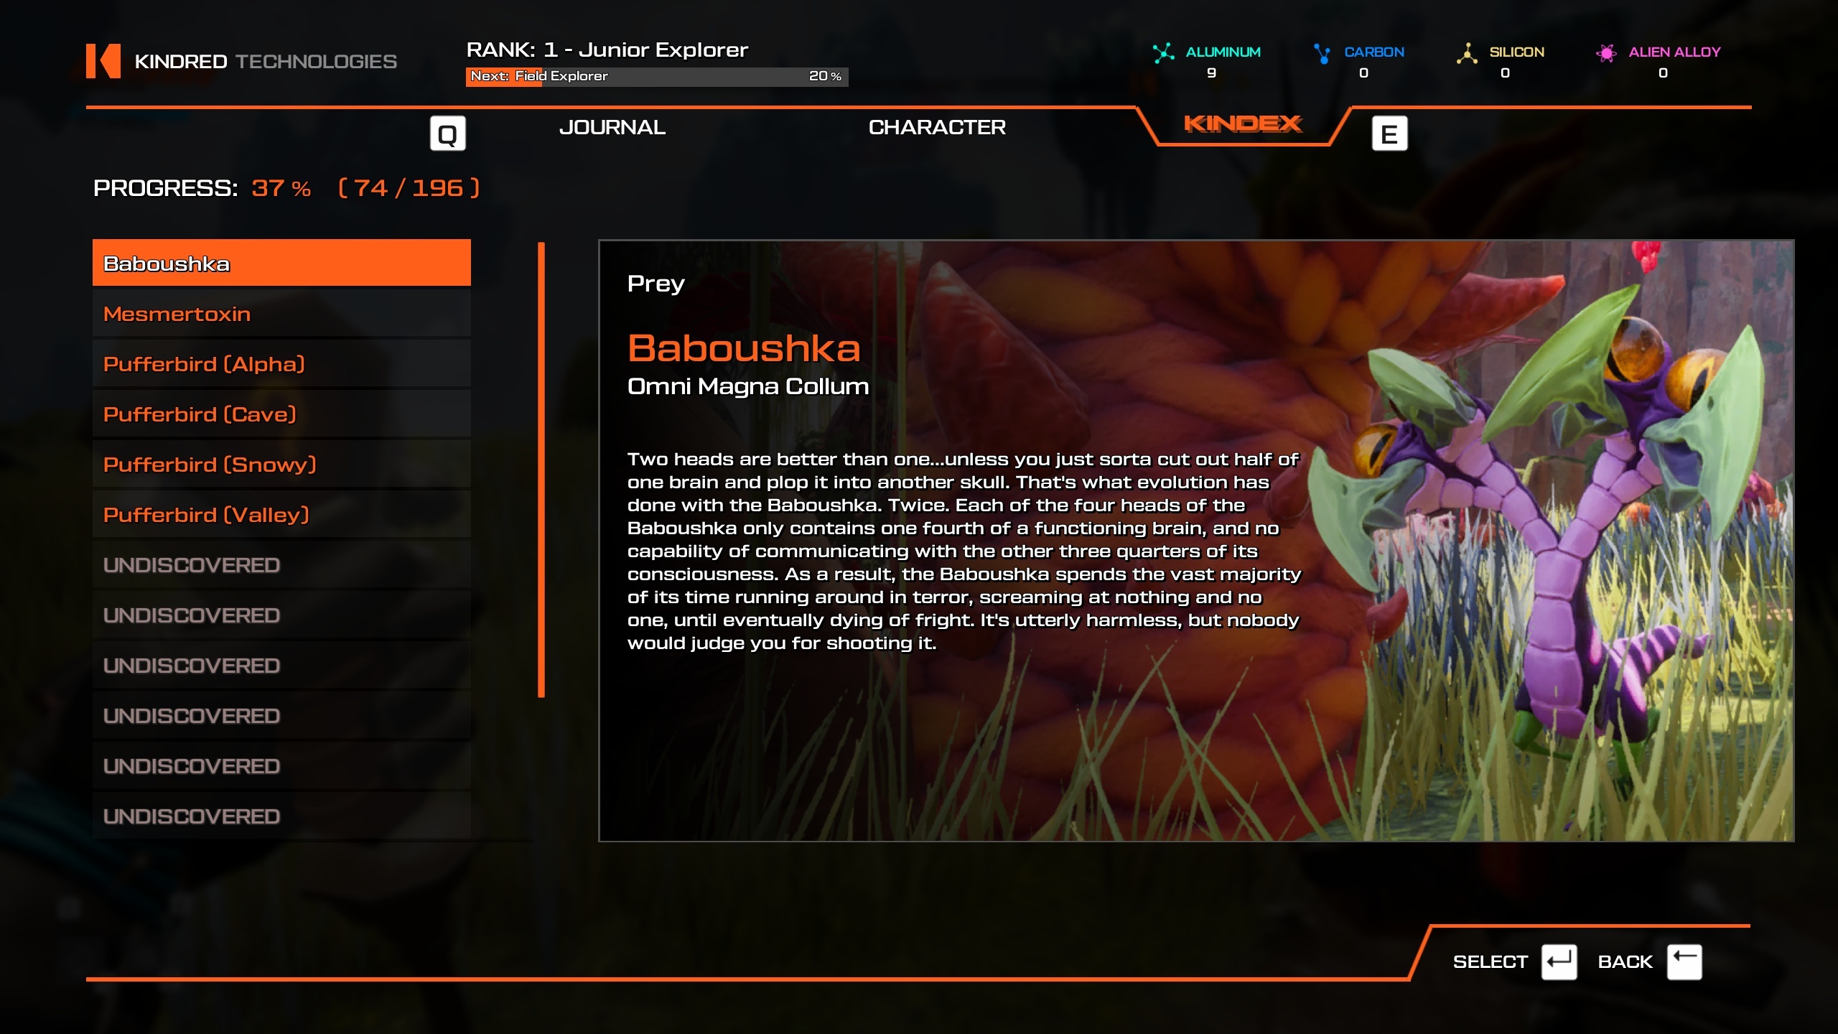
Task: Click the '( 74 / 196 )' count
Action: point(409,188)
